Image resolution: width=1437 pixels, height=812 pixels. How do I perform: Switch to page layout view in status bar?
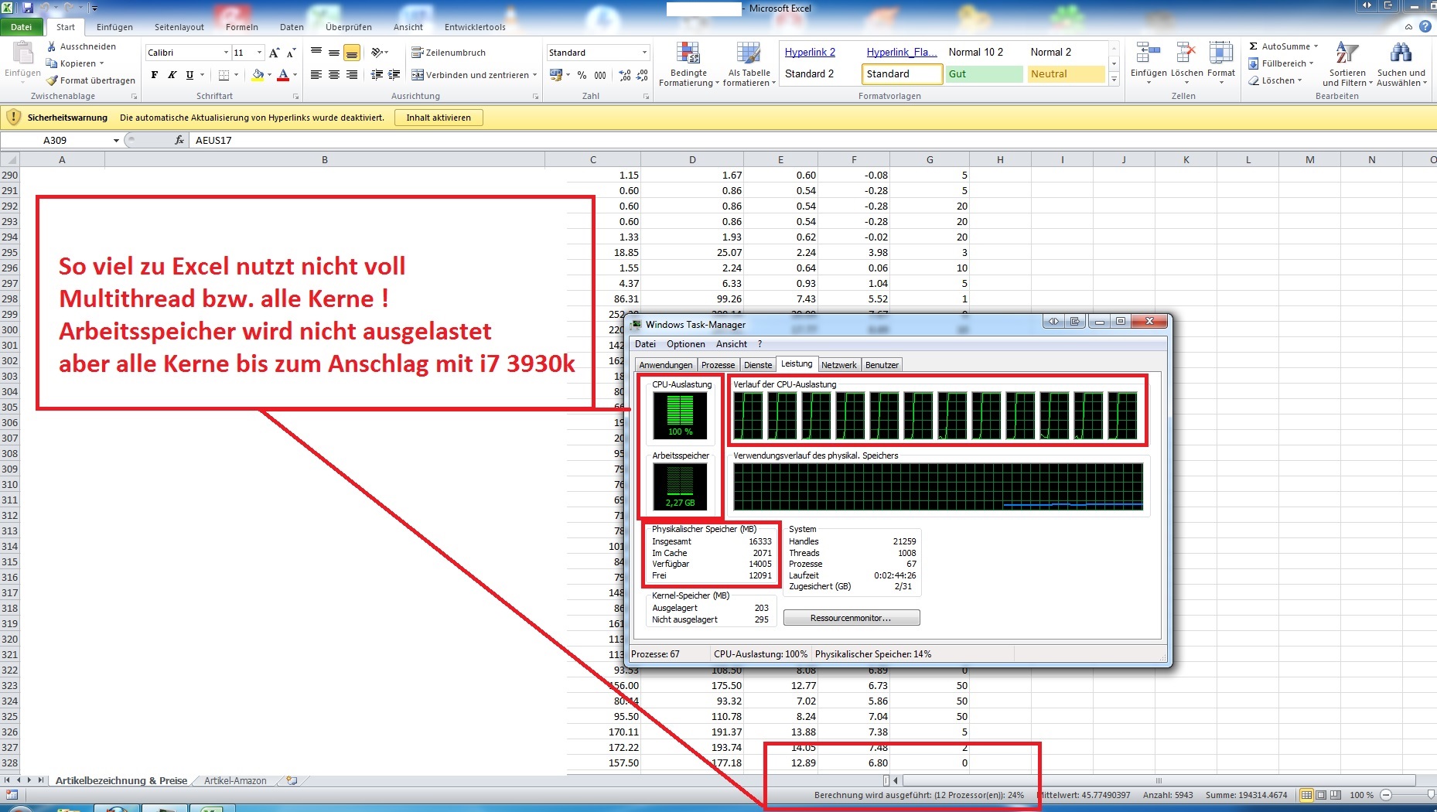point(1321,795)
